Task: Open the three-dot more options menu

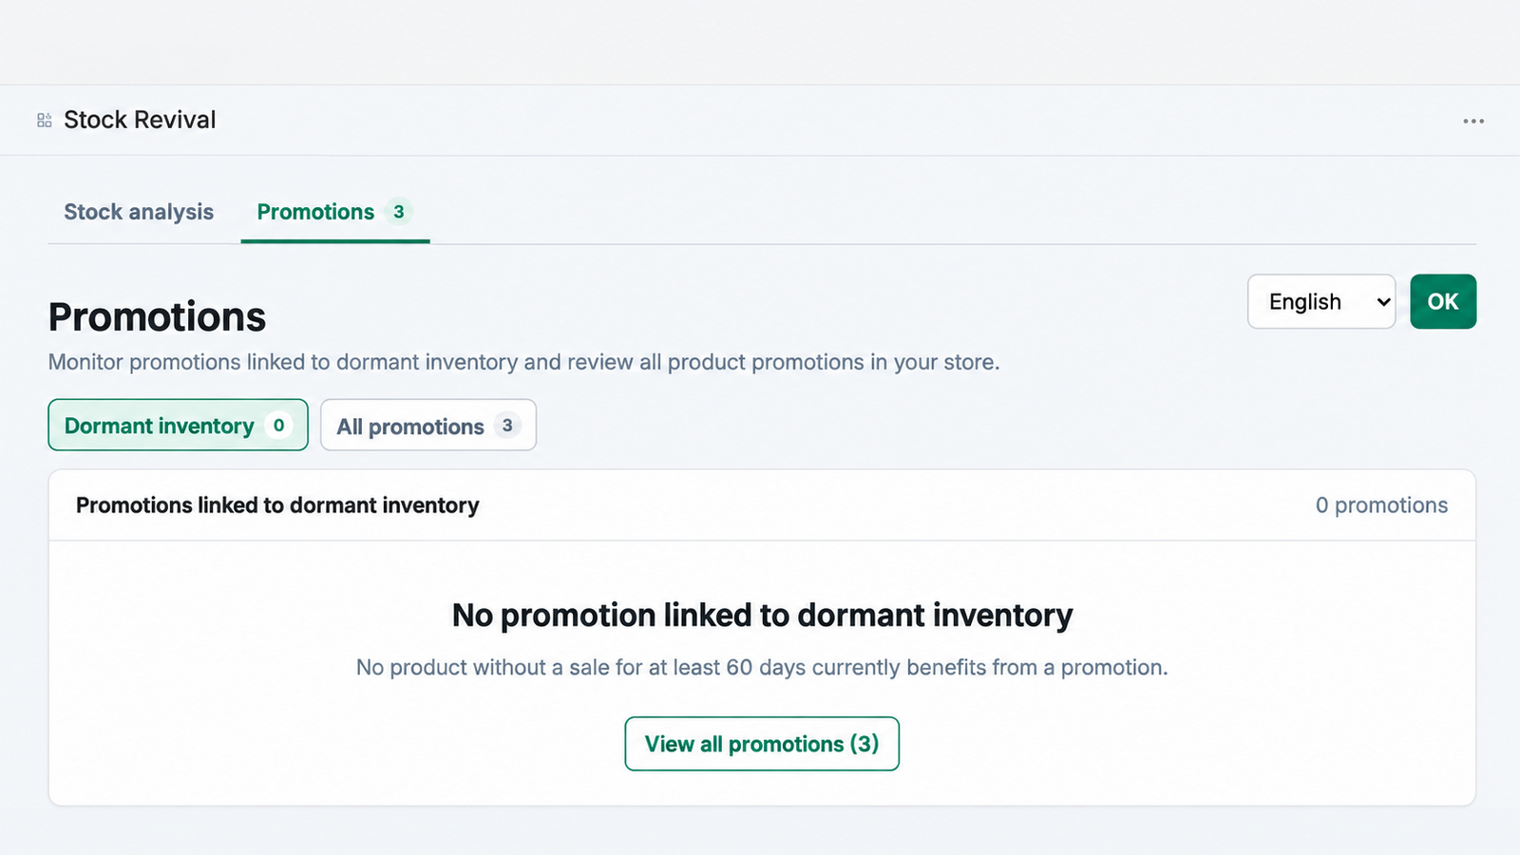Action: (1473, 121)
